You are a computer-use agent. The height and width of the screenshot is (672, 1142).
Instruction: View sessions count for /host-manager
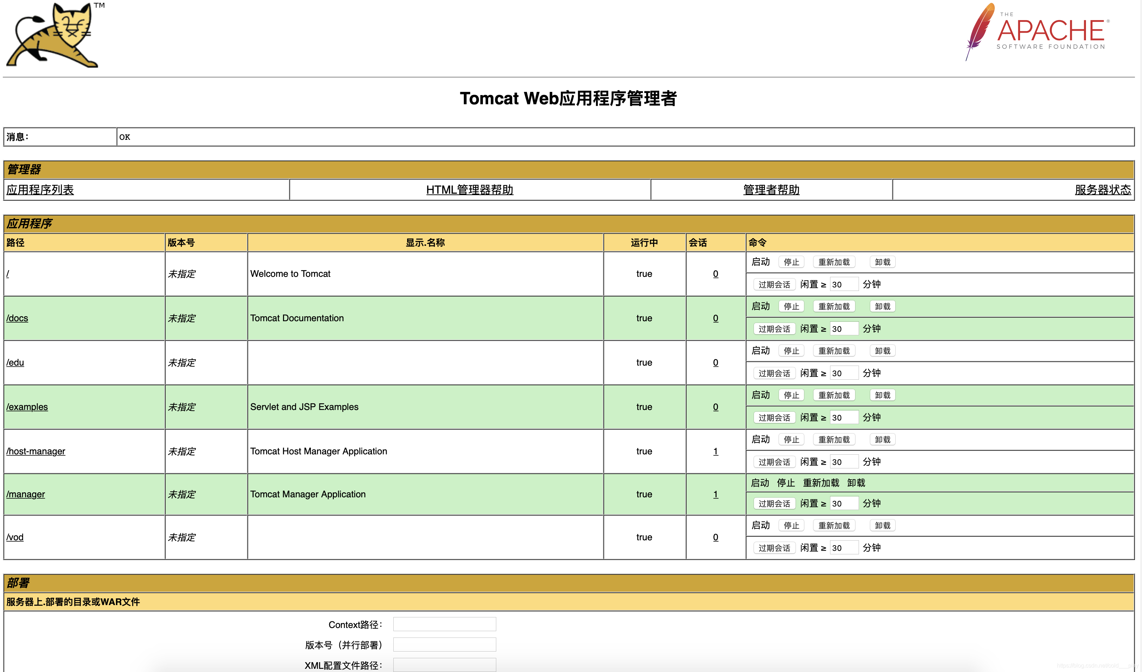(716, 451)
